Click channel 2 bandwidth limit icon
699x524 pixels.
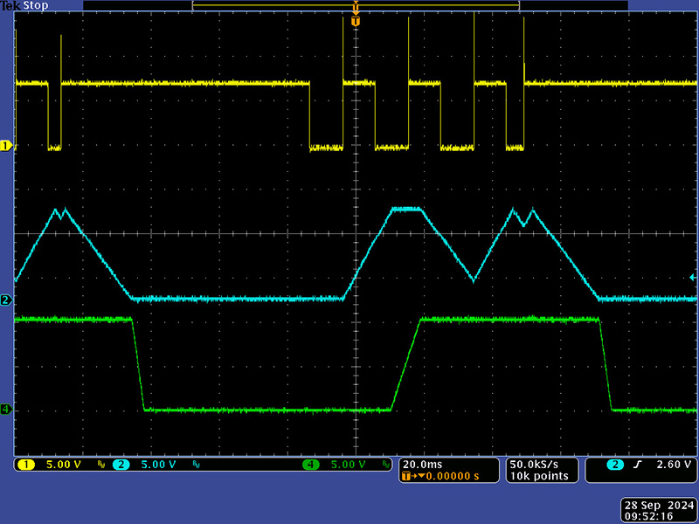click(x=197, y=465)
